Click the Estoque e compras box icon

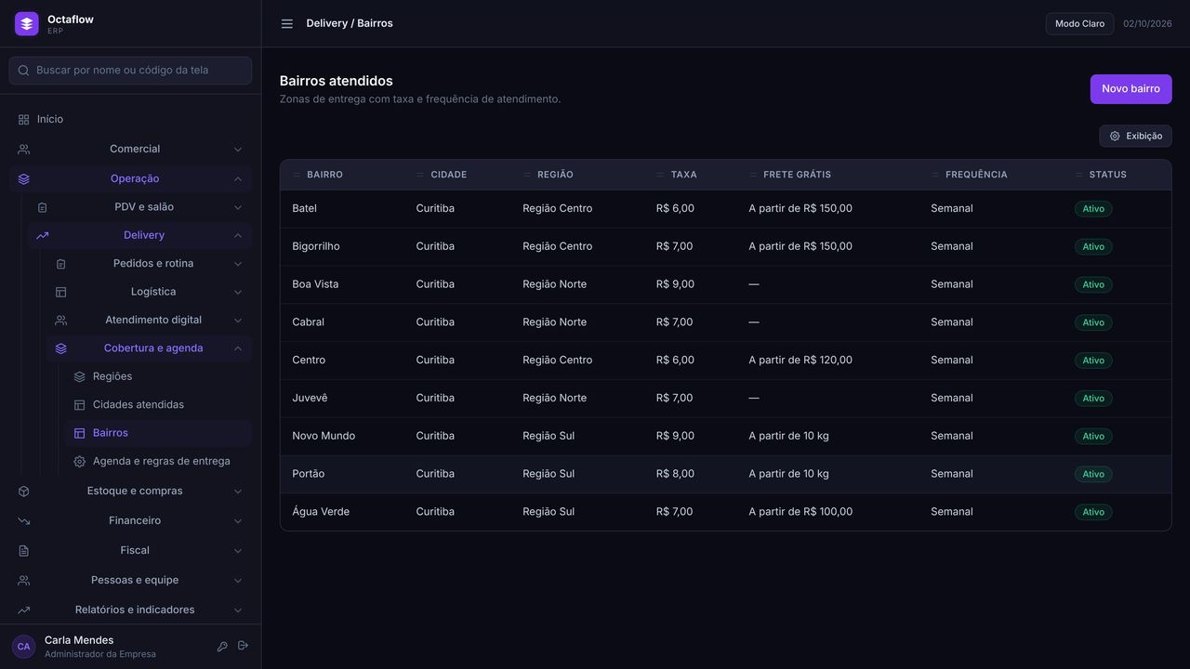click(24, 492)
